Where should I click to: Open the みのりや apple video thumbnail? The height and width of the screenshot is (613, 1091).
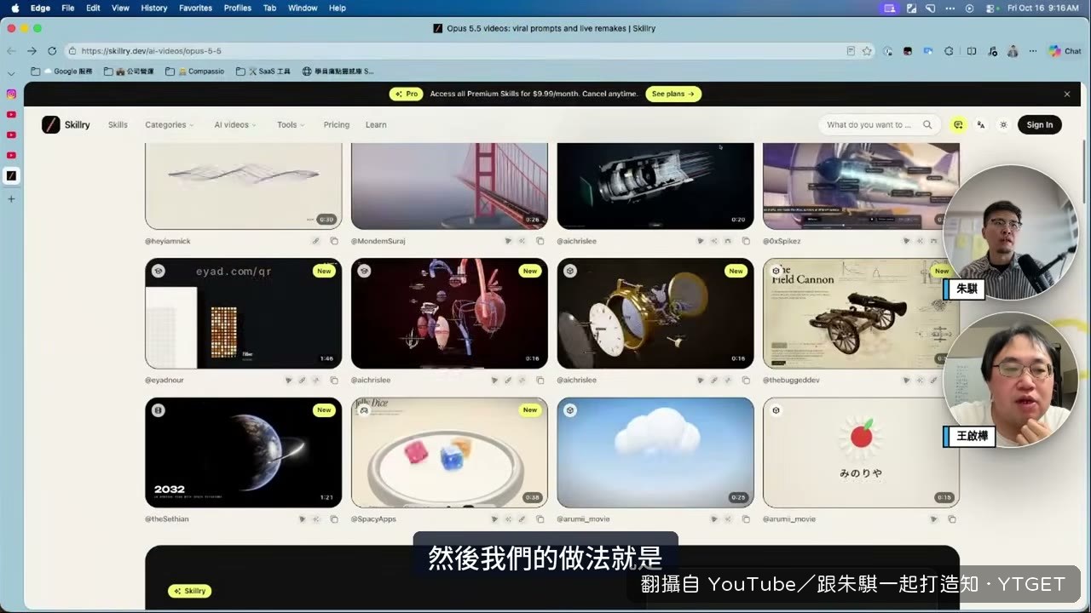click(x=861, y=452)
